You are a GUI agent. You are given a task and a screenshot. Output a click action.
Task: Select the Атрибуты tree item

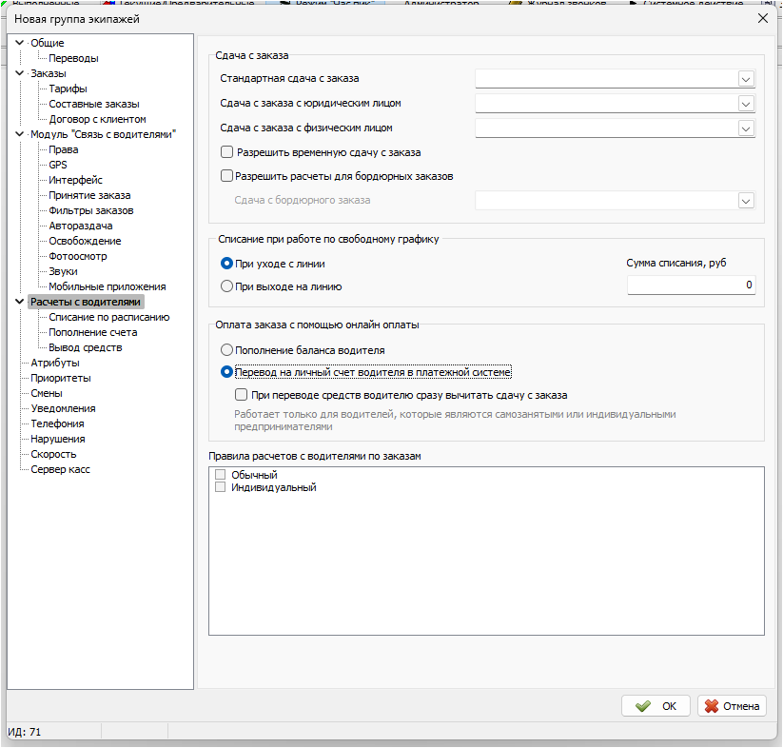[x=55, y=363]
